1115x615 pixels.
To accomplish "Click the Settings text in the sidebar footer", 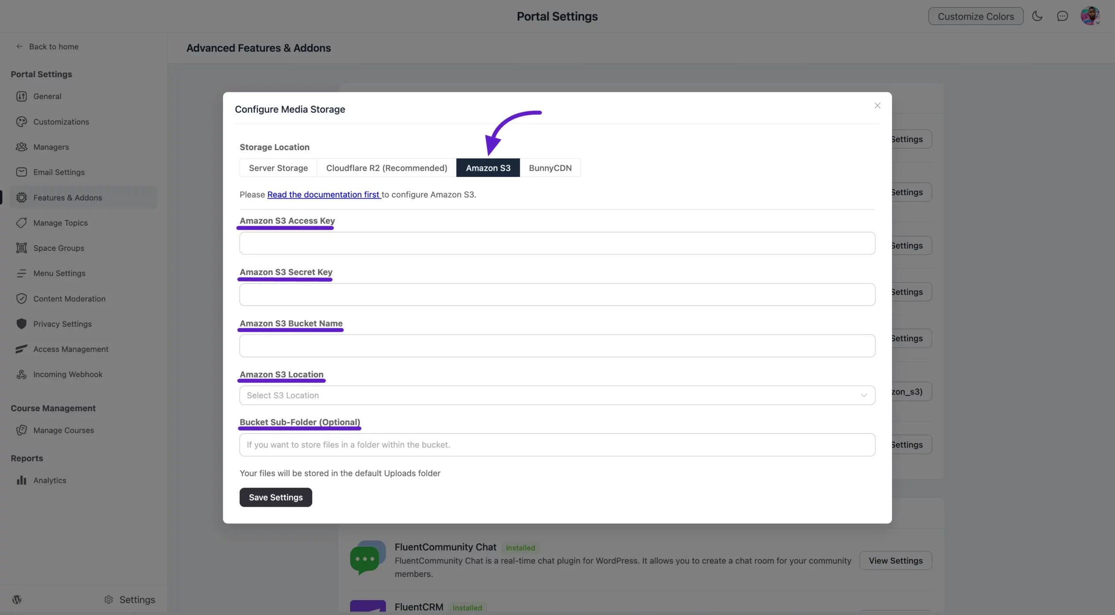I will (137, 600).
